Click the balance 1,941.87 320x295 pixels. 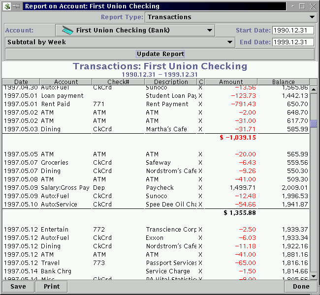click(295, 205)
